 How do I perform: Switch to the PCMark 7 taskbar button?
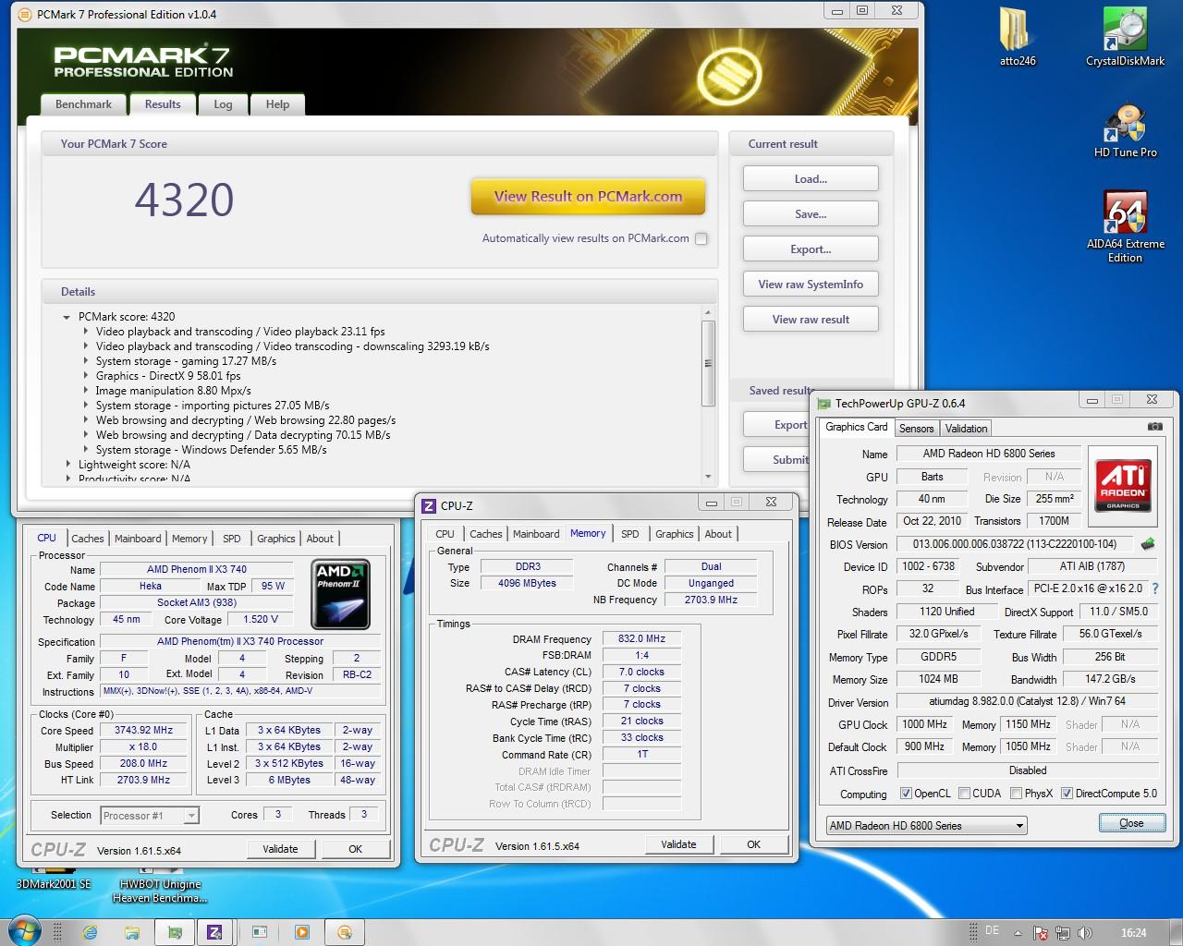[x=345, y=932]
